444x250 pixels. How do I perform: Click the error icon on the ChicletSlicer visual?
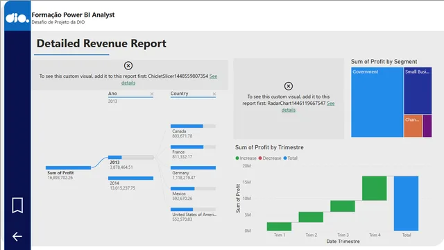(x=128, y=66)
